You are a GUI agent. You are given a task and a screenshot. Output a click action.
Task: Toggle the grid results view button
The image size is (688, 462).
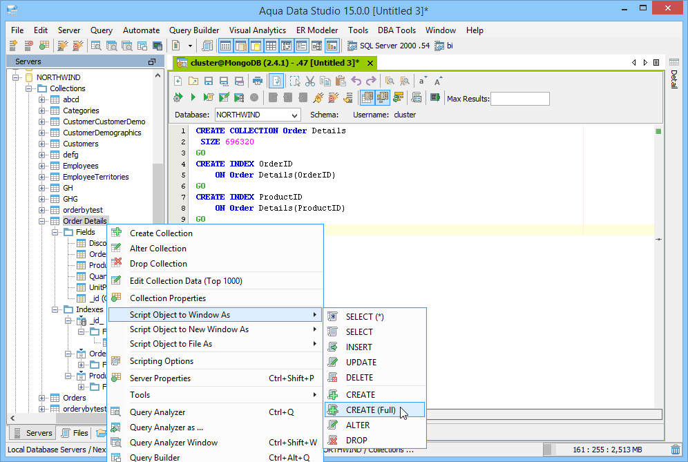367,97
